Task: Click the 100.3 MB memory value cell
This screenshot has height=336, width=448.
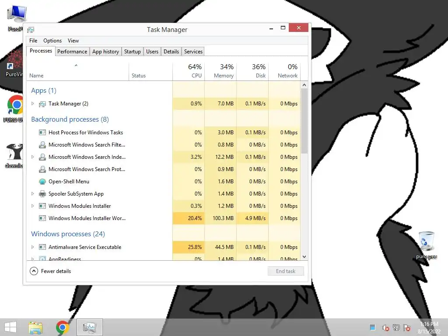Action: pos(220,218)
